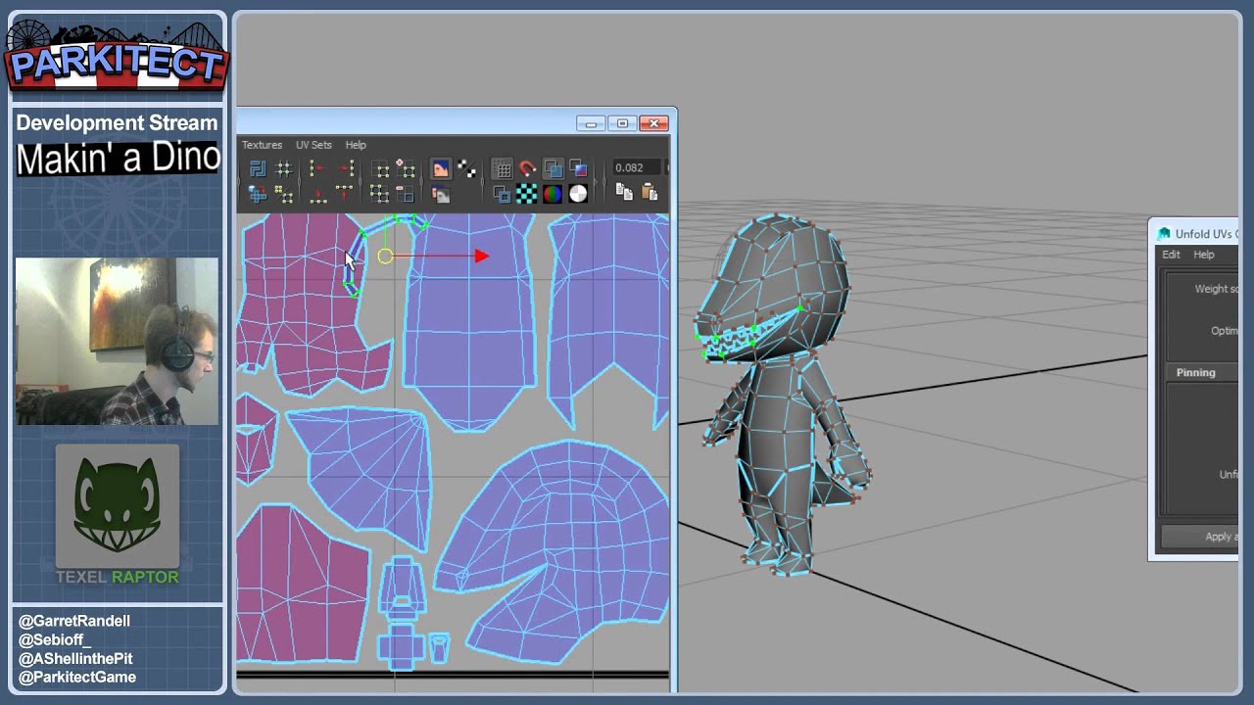Viewport: 1254px width, 705px height.
Task: Align selected UVs to the right edge
Action: (x=344, y=169)
